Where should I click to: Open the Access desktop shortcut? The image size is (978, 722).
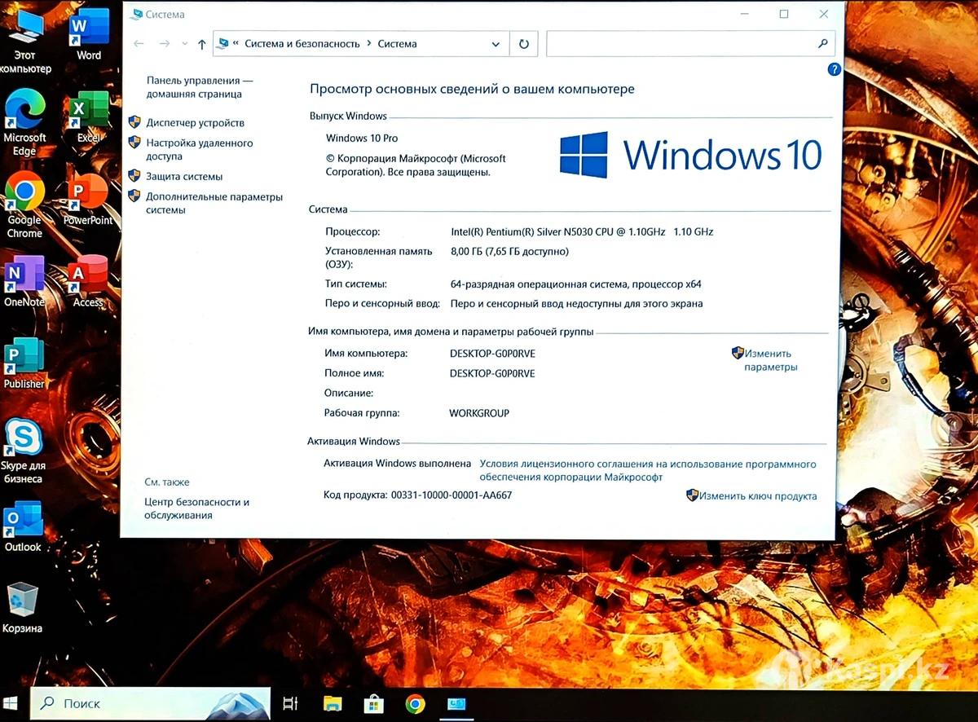88,281
